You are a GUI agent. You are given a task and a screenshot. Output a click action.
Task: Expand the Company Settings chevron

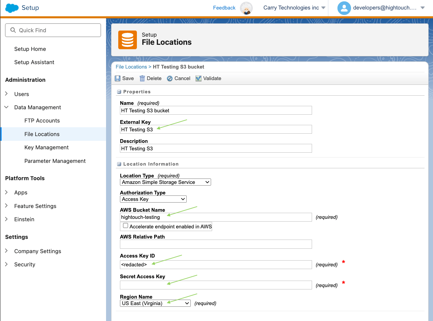tap(6, 251)
